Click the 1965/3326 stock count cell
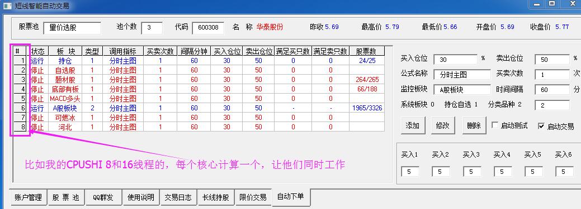 click(x=367, y=108)
